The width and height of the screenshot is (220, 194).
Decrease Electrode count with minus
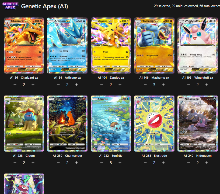tap(145, 163)
